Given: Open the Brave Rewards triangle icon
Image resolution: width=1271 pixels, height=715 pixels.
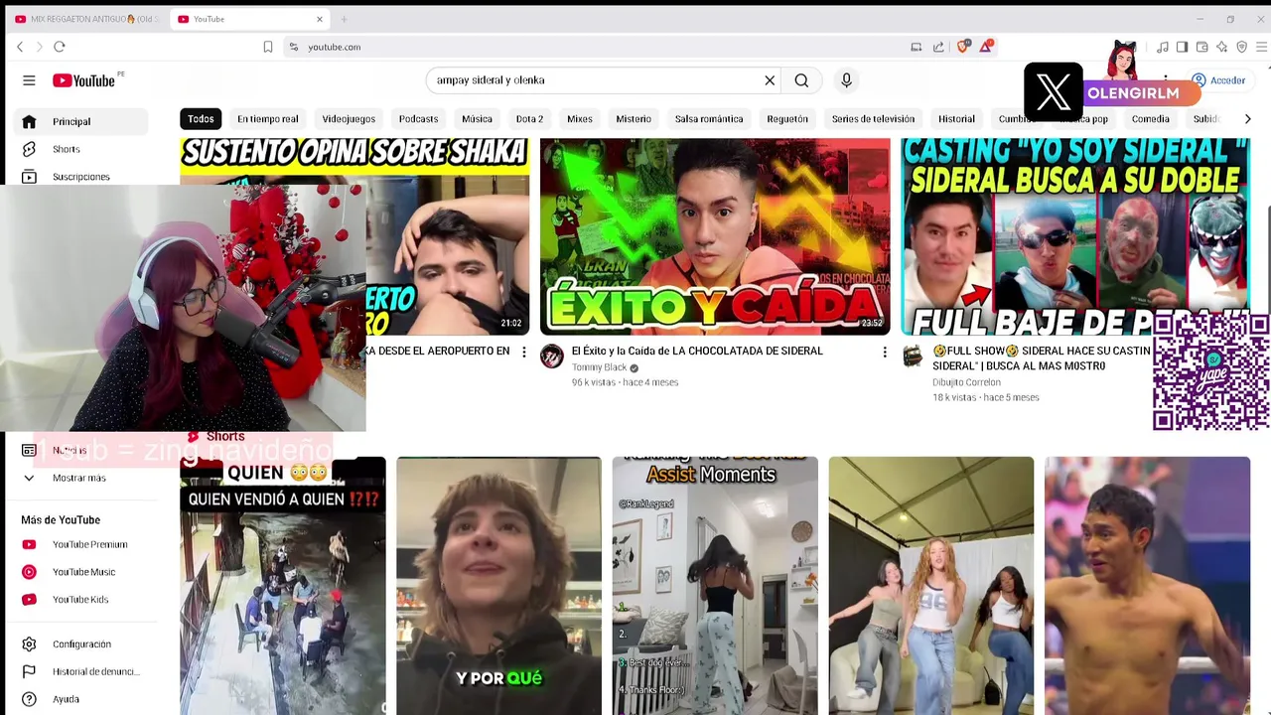Looking at the screenshot, I should (986, 47).
